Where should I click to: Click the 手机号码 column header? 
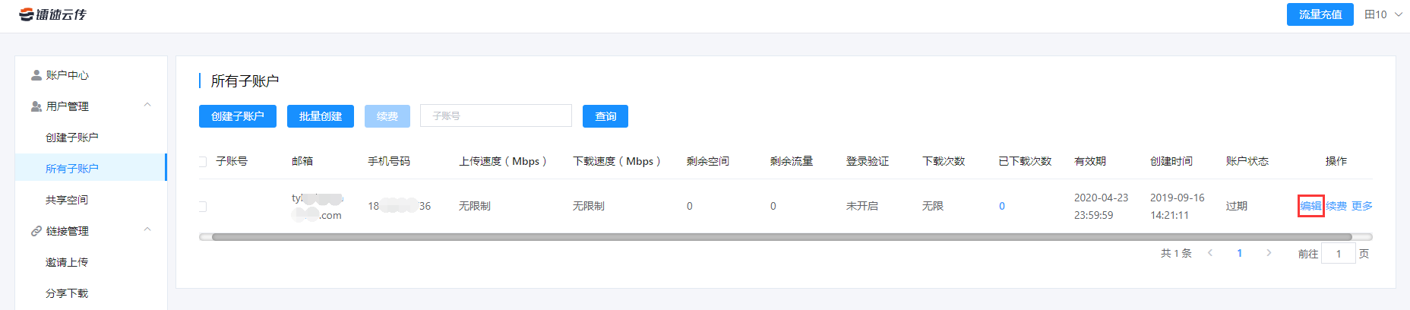[389, 161]
